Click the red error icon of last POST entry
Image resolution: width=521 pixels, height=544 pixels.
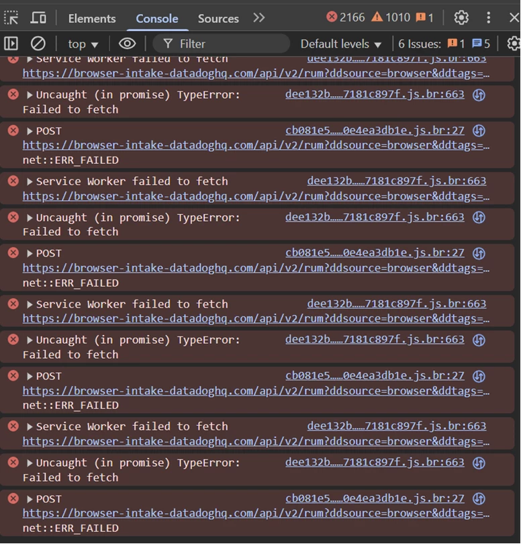(13, 498)
